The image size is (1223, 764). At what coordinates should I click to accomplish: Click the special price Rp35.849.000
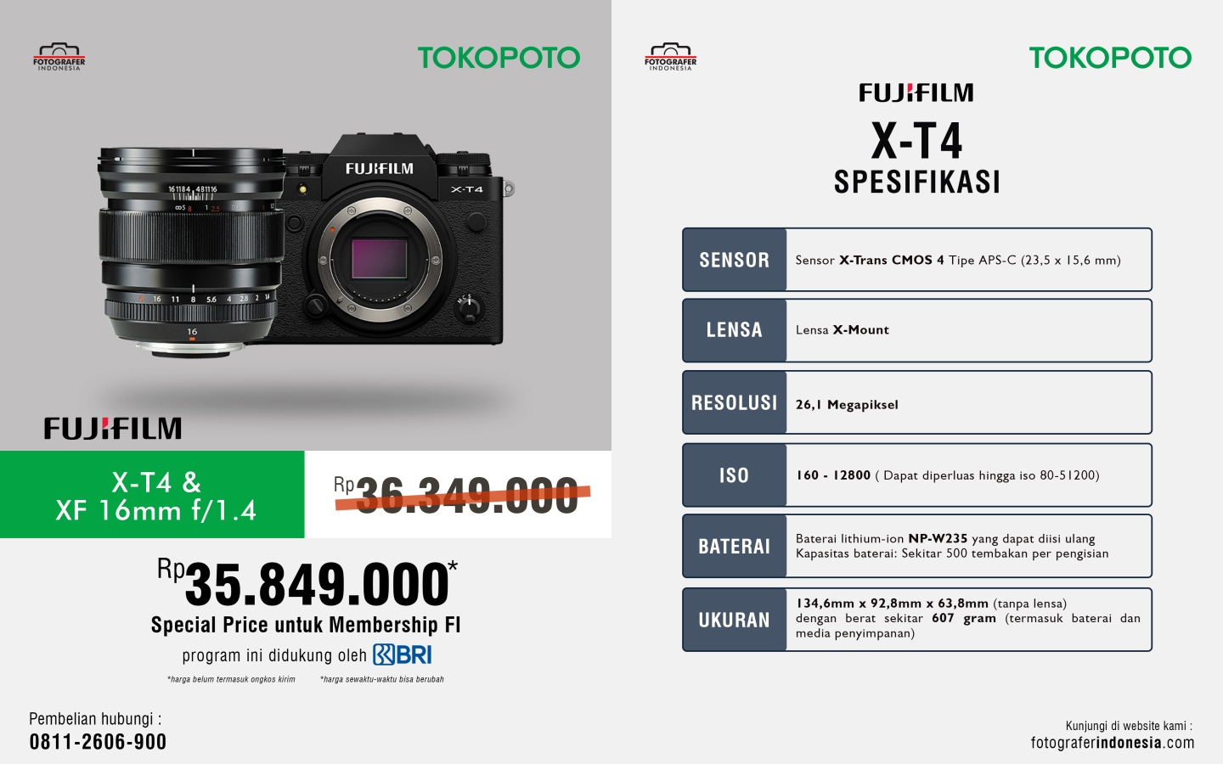[307, 584]
